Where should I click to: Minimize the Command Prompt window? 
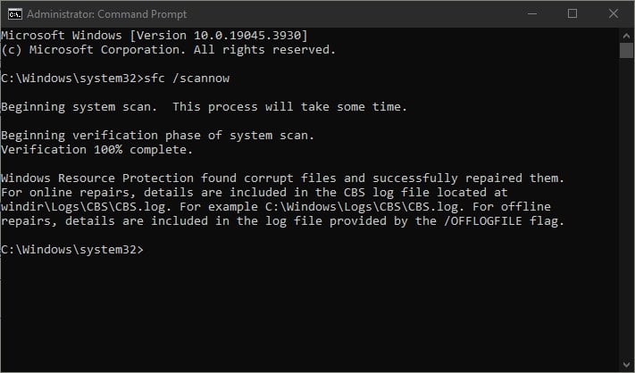(x=532, y=14)
